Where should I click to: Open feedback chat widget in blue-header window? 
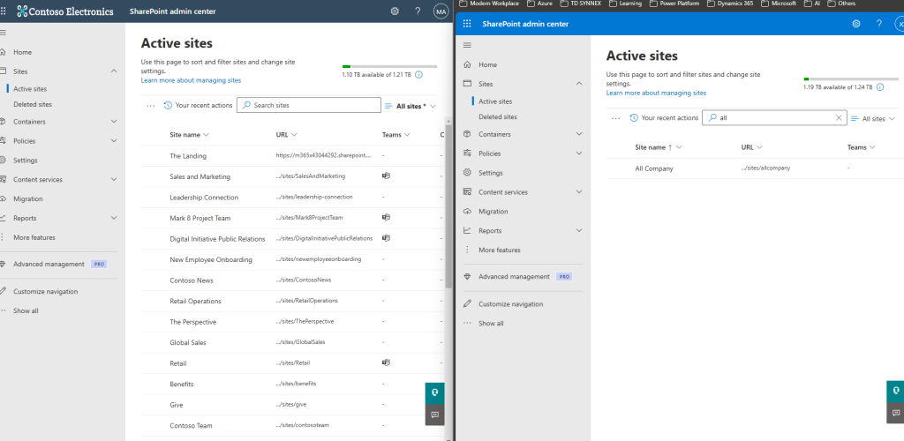(895, 413)
